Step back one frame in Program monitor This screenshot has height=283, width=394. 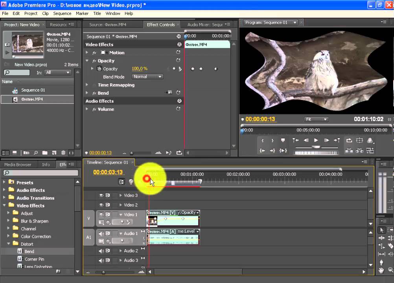click(x=306, y=140)
